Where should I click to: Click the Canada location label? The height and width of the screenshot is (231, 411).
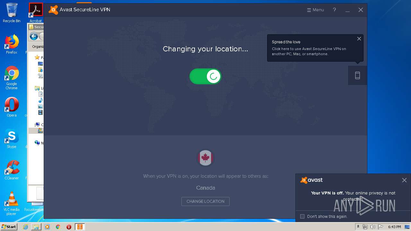point(205,188)
